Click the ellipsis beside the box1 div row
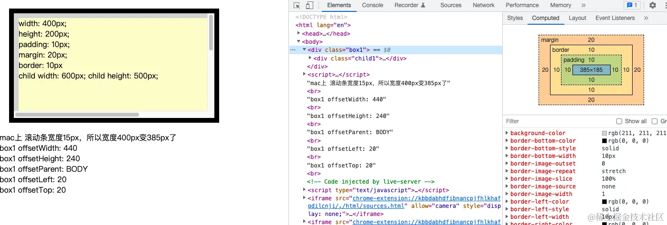 293,50
